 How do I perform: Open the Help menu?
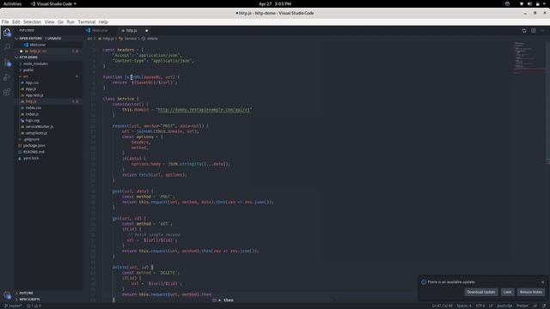[103, 21]
